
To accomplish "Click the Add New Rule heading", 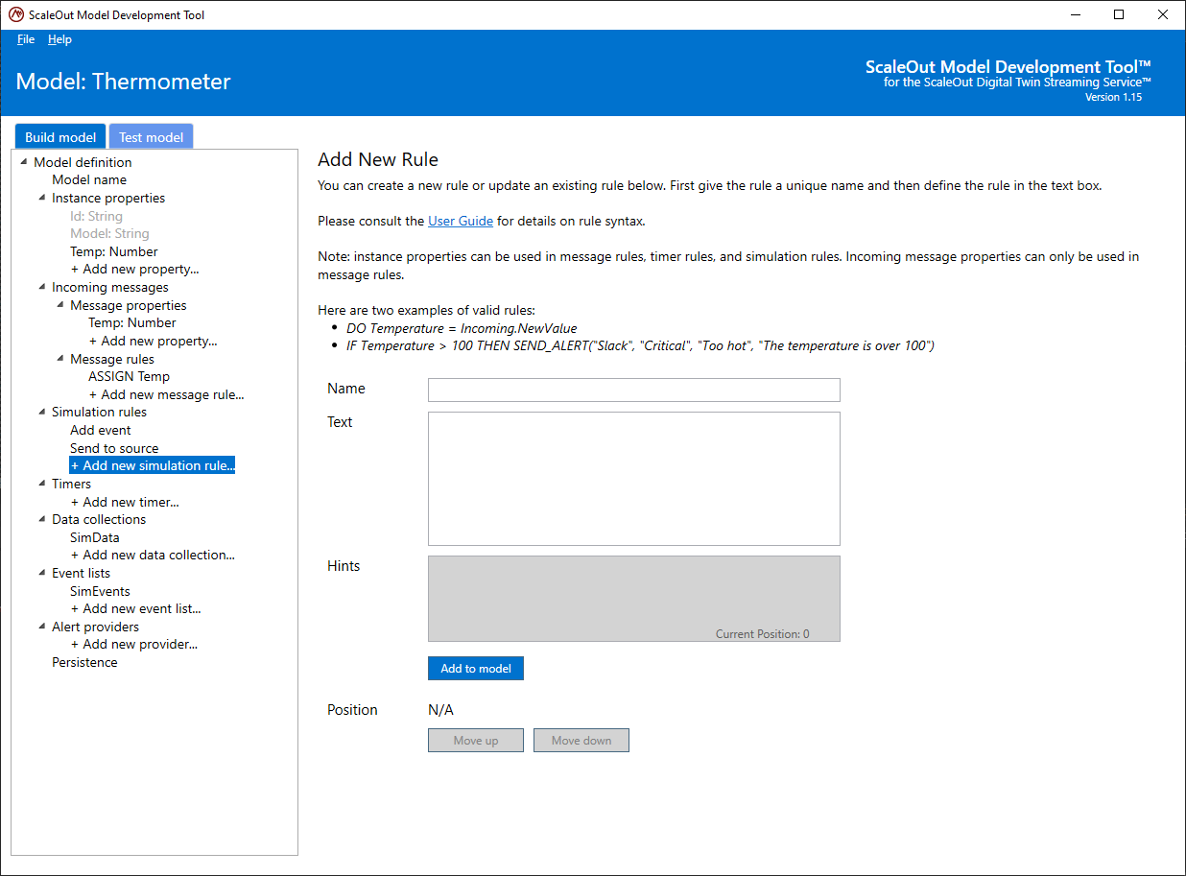I will pos(378,159).
